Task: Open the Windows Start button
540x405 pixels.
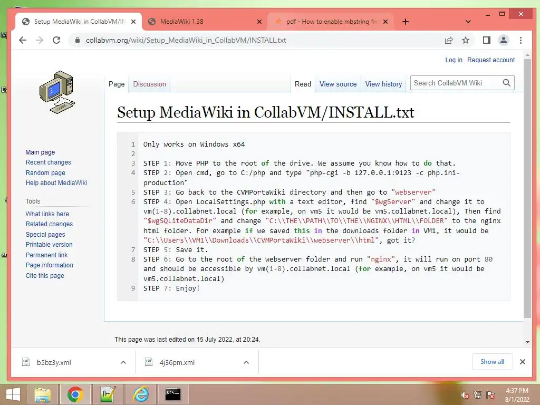Action: point(13,394)
